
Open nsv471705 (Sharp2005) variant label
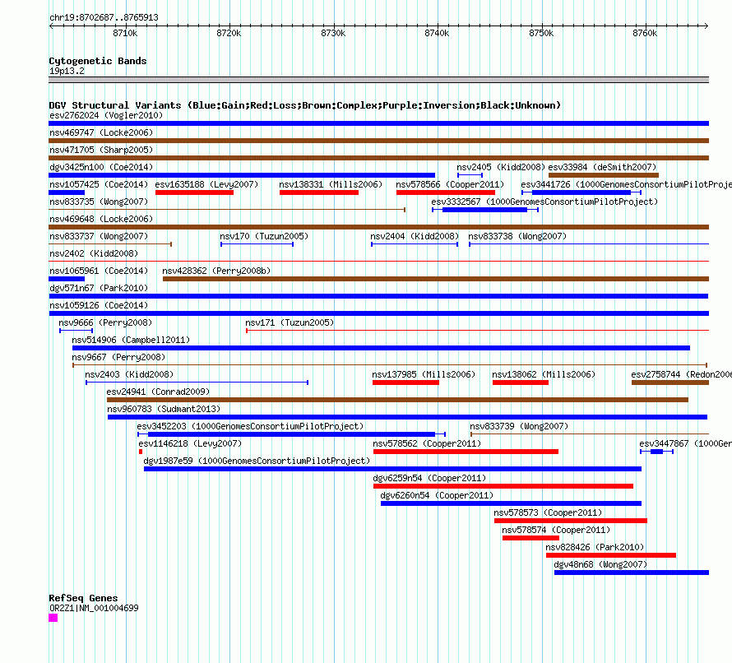pyautogui.click(x=101, y=150)
